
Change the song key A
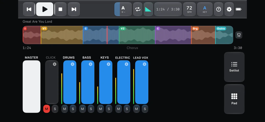(x=205, y=9)
